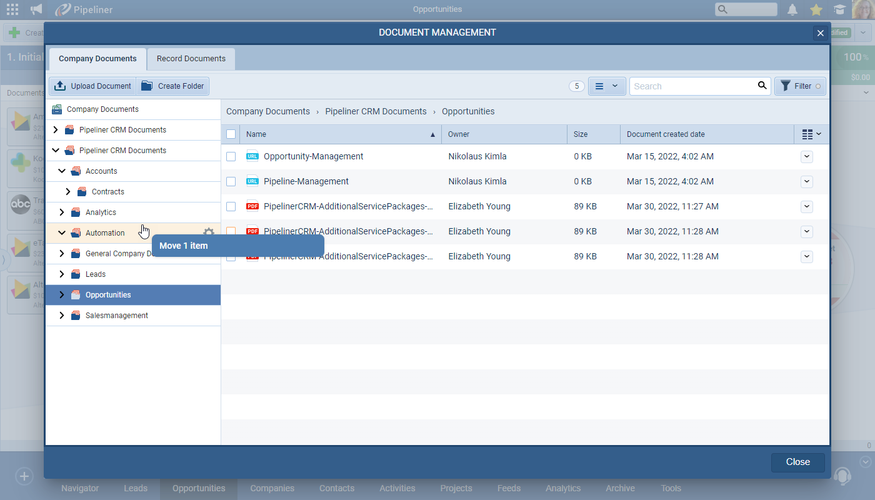Viewport: 875px width, 500px height.
Task: Open the list view mode dropdown
Action: 606,86
